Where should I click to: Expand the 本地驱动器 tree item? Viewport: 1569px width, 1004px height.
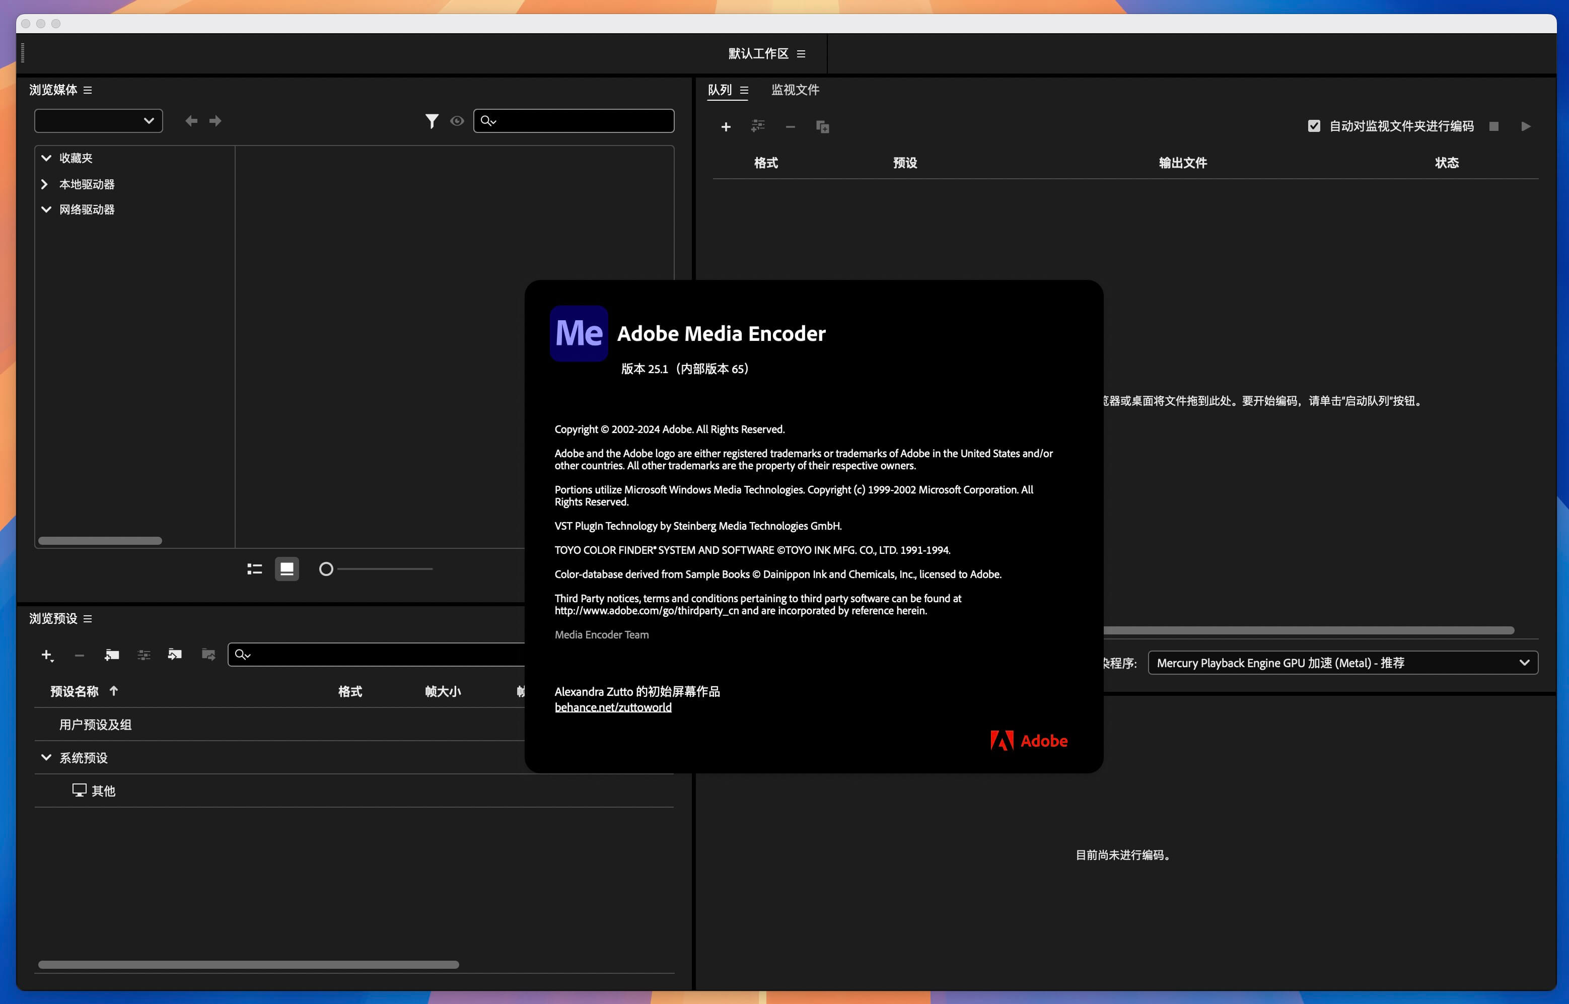pos(45,184)
